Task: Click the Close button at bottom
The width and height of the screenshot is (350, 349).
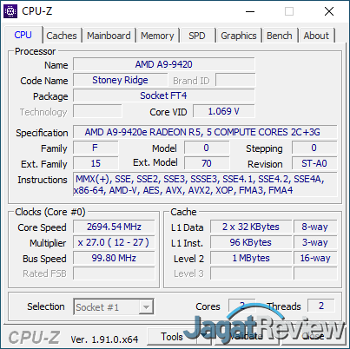Action: pos(313,337)
